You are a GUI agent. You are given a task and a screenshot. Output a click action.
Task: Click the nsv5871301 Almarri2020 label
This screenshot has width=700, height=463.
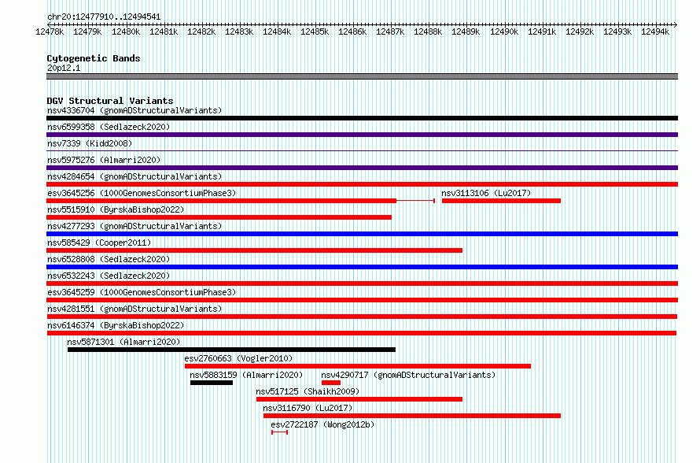point(123,342)
